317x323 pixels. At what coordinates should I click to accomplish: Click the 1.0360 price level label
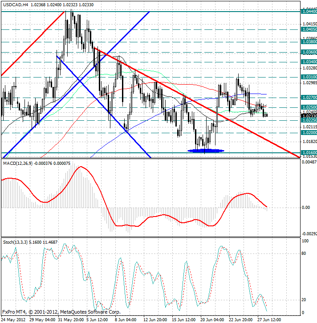[309, 52]
